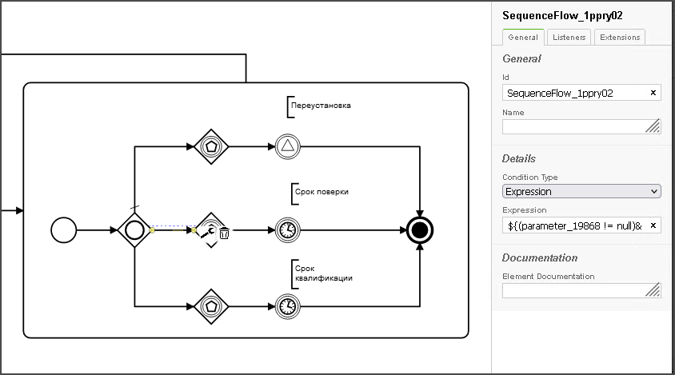The height and width of the screenshot is (375, 675).
Task: Select the Срок поверки annotation
Action: click(320, 193)
